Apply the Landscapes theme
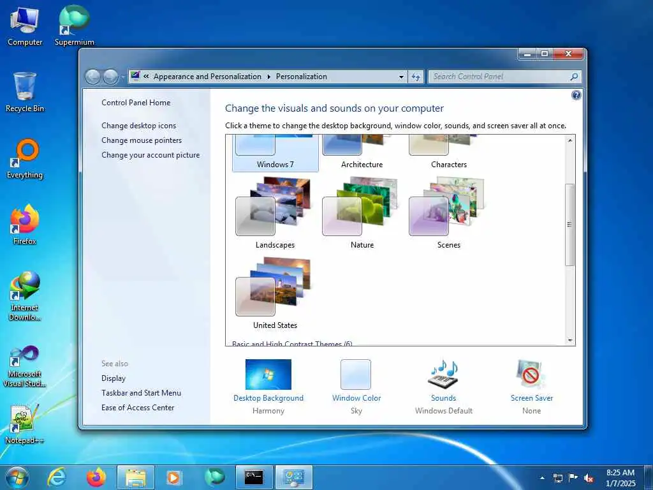Viewport: 653px width, 490px height. 275,213
